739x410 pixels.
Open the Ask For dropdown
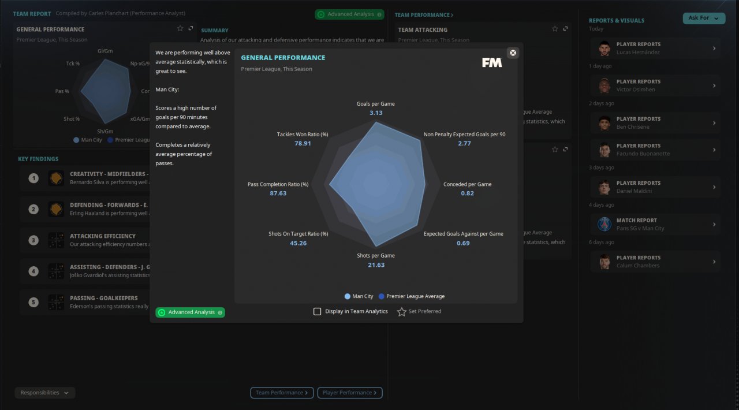point(704,18)
